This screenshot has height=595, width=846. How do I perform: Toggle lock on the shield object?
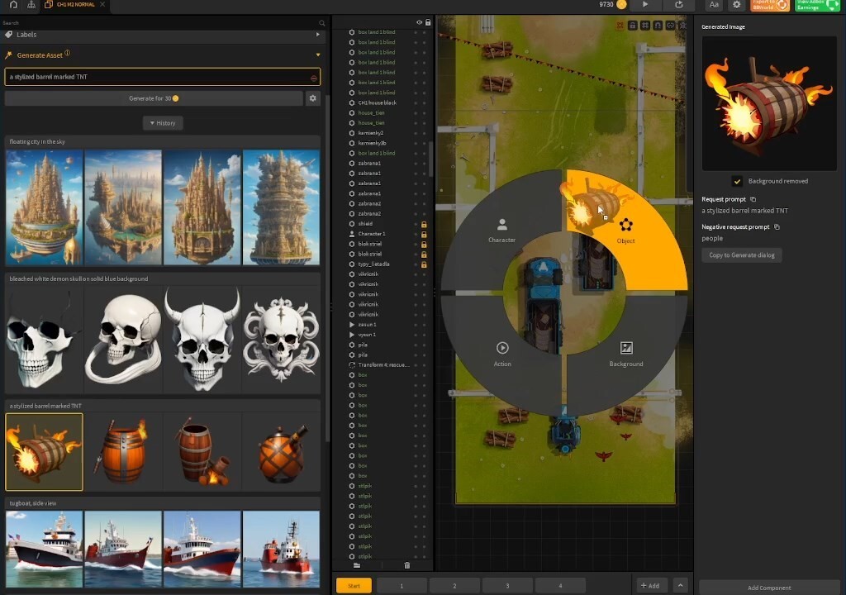[x=424, y=224]
